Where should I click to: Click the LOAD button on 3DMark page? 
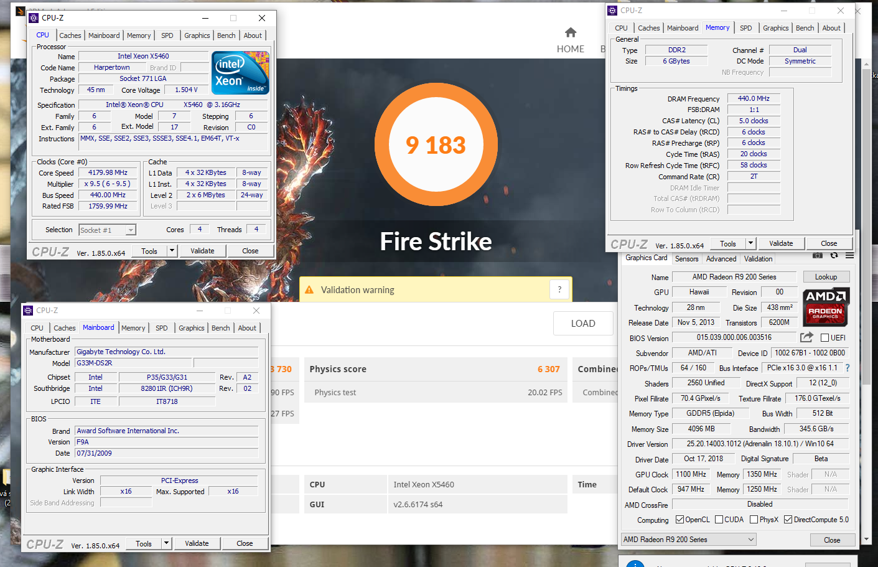pos(583,324)
